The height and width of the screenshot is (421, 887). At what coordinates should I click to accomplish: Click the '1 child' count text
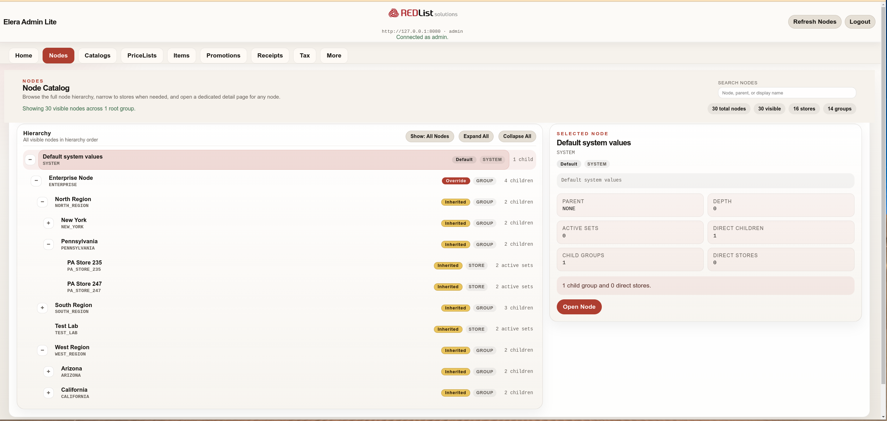(523, 159)
